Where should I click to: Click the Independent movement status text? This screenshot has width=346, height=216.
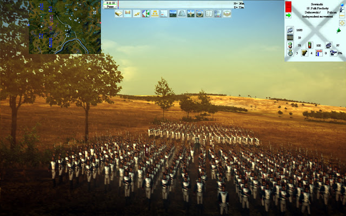coord(317,17)
